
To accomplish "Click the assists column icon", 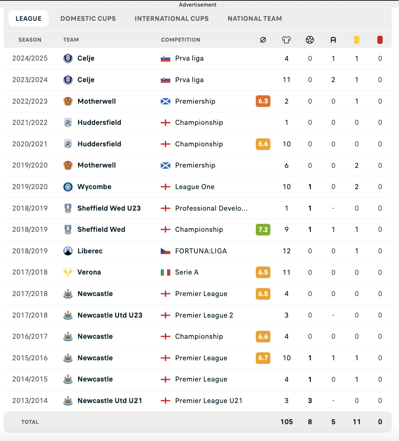I will 333,40.
